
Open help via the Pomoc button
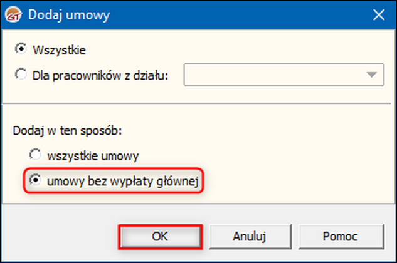(x=340, y=237)
